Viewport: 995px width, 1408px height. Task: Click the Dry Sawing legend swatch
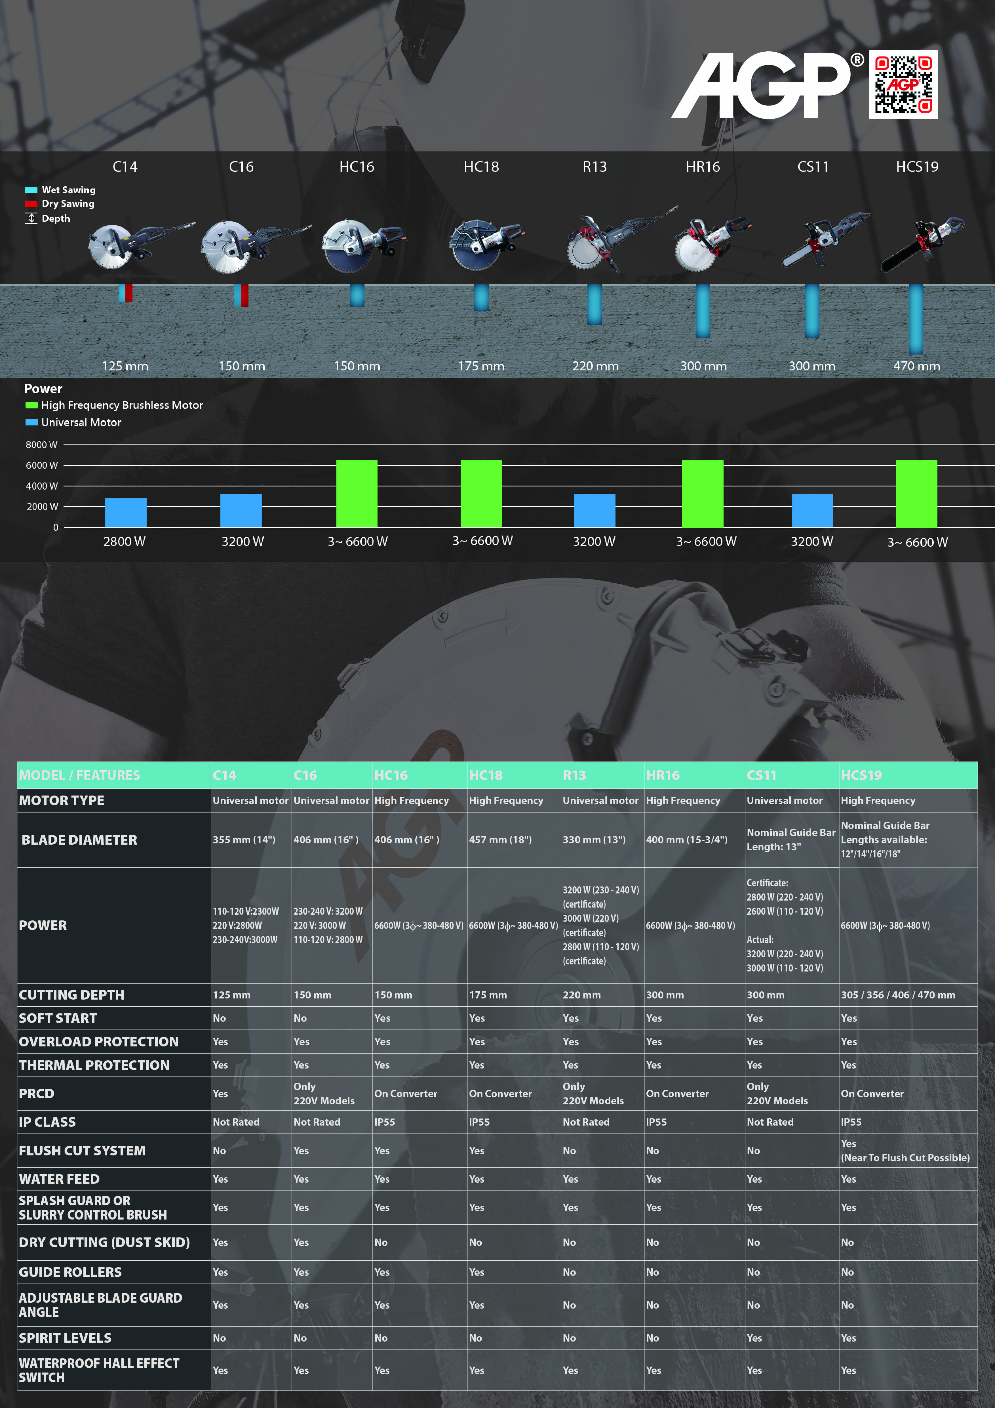(31, 203)
